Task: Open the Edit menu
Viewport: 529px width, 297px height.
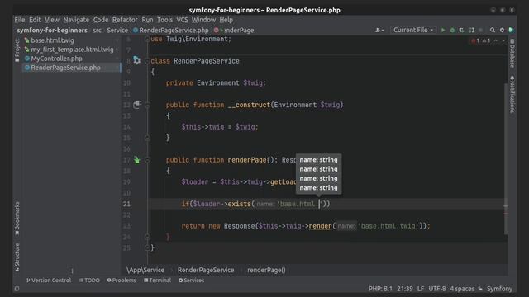Action: click(35, 20)
